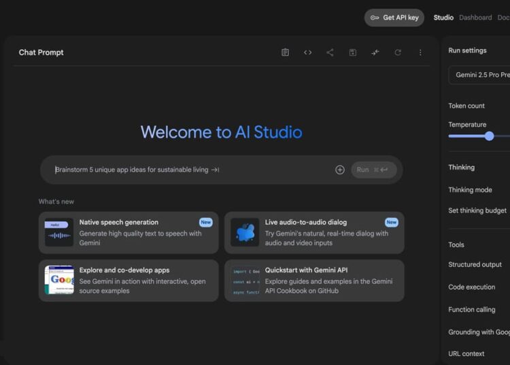Reset the chat with refresh icon
The height and width of the screenshot is (365, 510).
pos(397,52)
